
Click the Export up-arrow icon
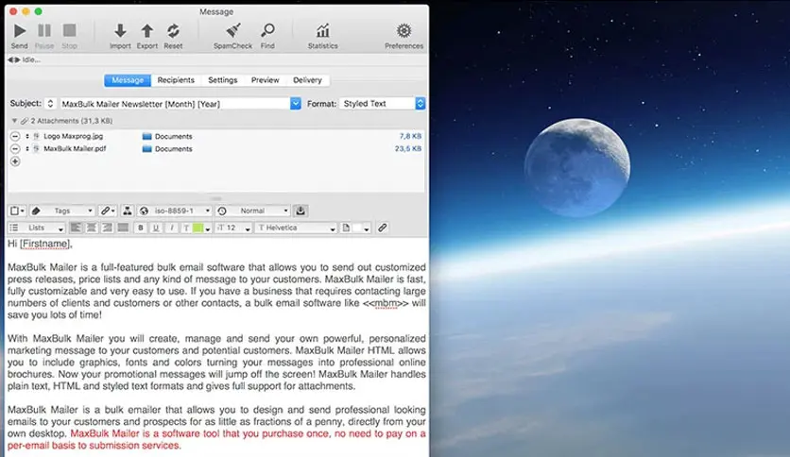(x=147, y=31)
